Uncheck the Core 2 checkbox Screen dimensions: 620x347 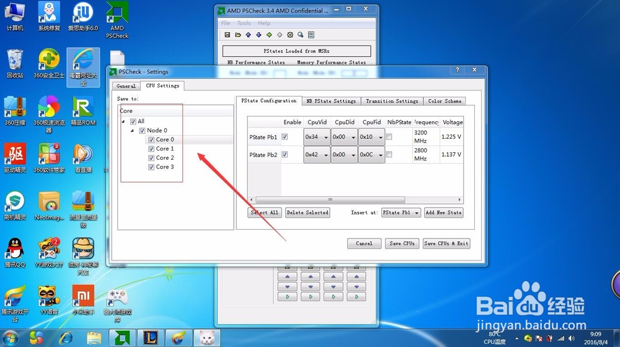[151, 157]
